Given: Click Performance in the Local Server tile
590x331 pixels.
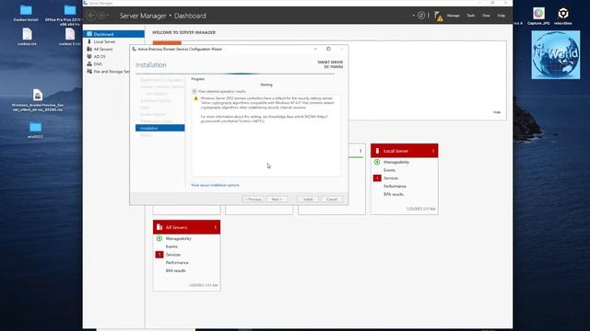Looking at the screenshot, I should [x=395, y=186].
